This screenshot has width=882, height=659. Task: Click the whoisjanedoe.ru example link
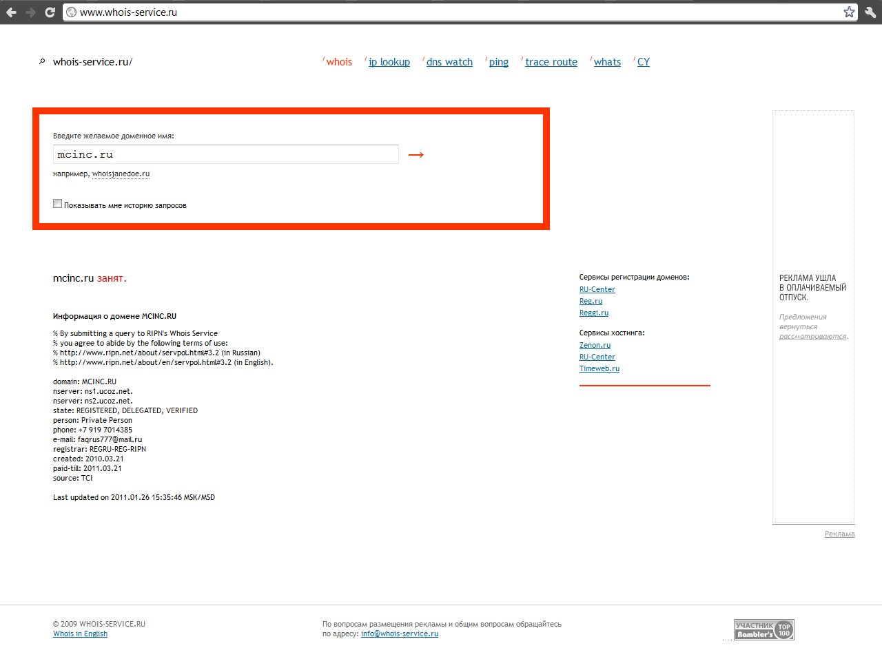pos(121,174)
